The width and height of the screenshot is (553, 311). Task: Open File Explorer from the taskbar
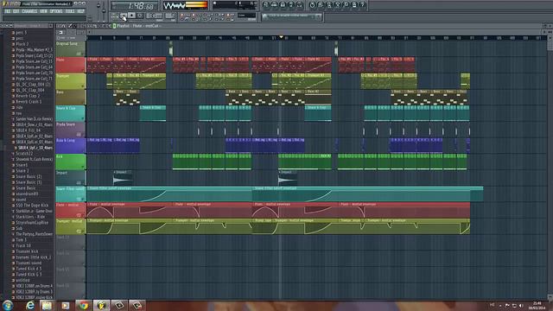coord(47,305)
